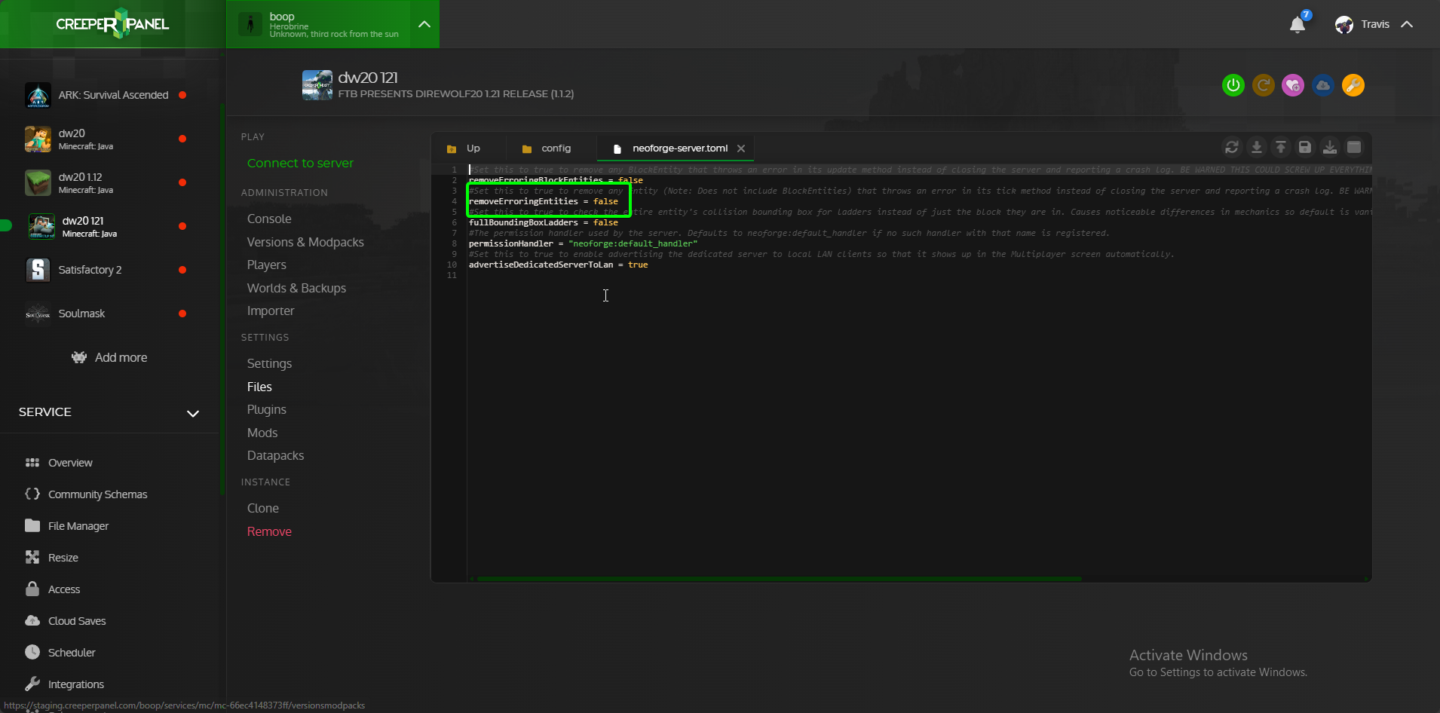Open the Access service page
This screenshot has height=713, width=1440.
click(52, 589)
